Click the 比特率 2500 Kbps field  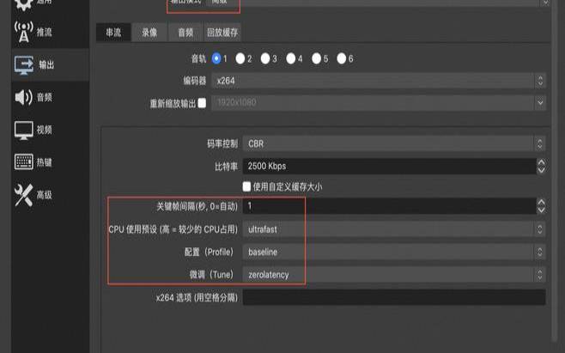point(390,167)
